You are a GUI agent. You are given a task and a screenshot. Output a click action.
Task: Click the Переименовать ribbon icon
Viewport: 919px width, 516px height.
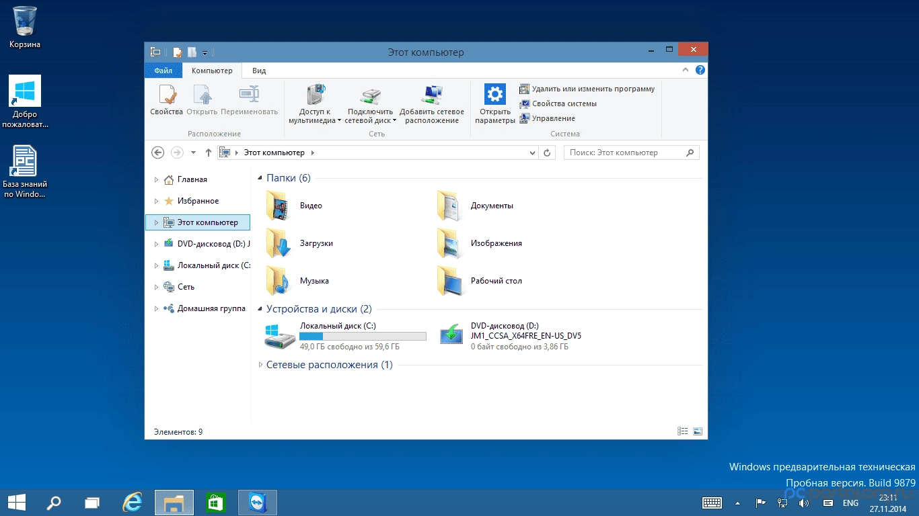click(249, 94)
